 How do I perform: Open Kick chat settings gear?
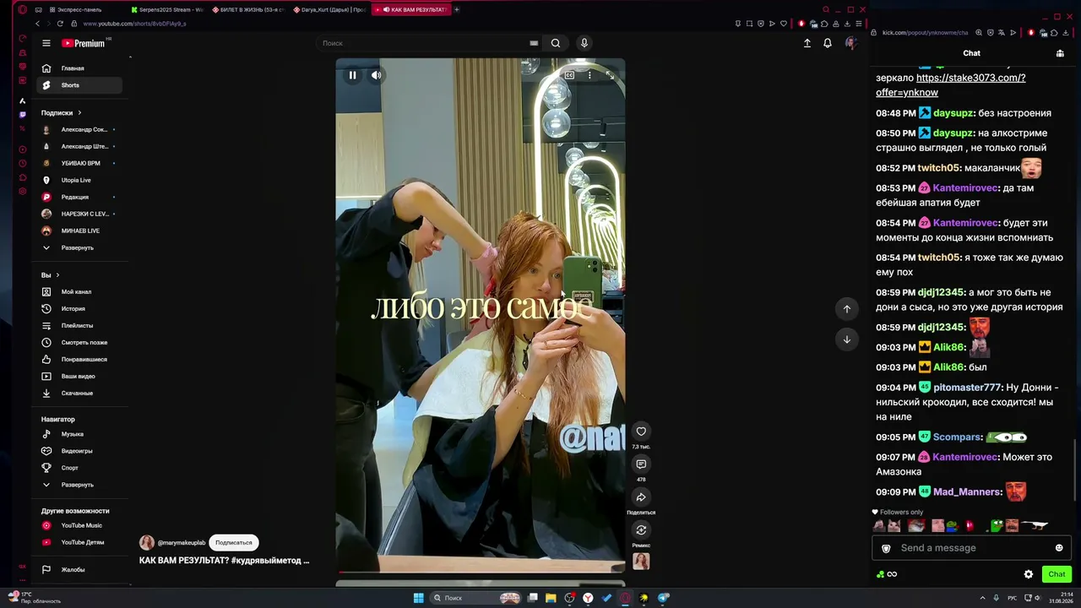click(1029, 574)
